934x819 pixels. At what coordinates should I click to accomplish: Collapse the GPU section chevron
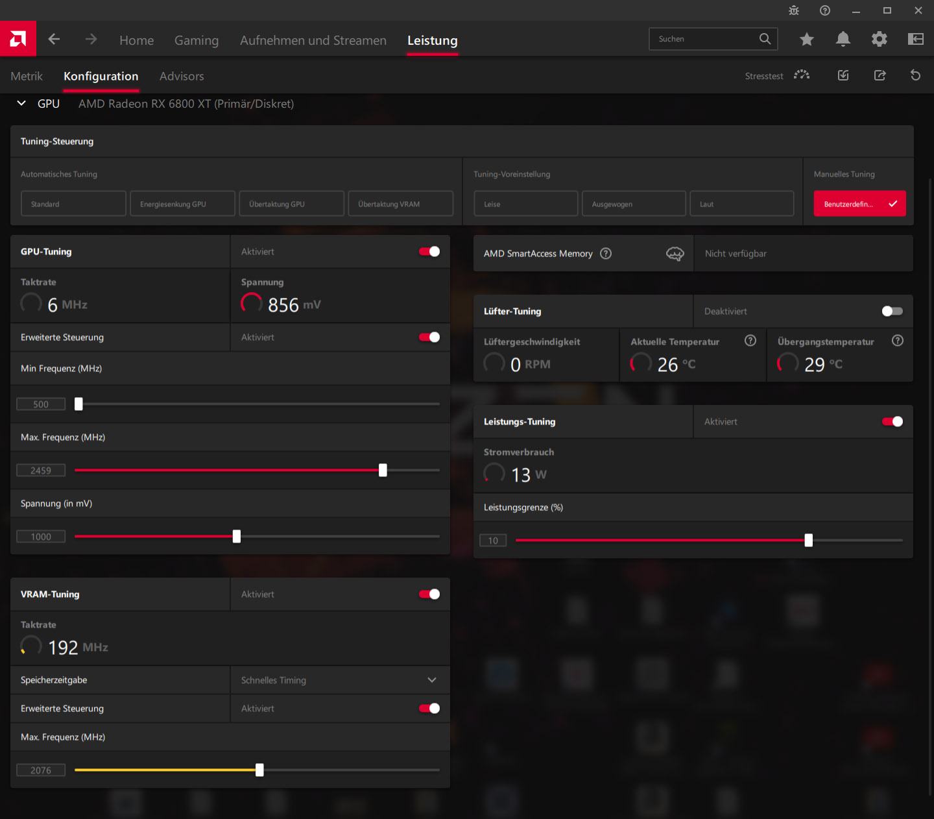21,103
